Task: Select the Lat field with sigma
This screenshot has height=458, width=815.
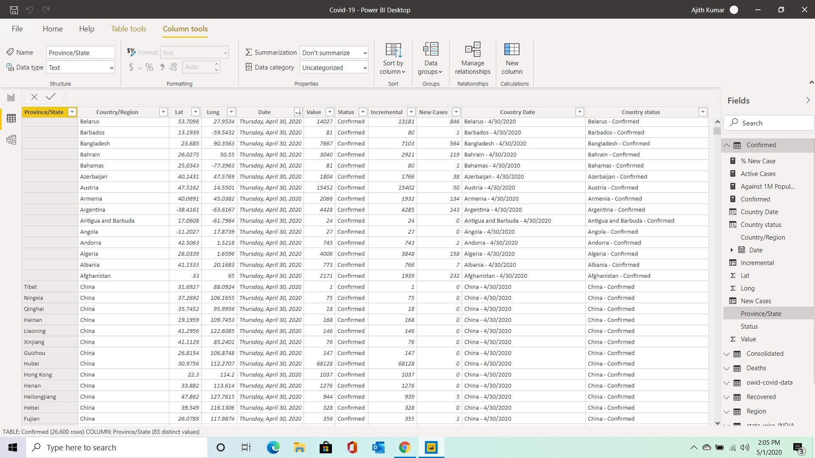Action: tap(745, 276)
